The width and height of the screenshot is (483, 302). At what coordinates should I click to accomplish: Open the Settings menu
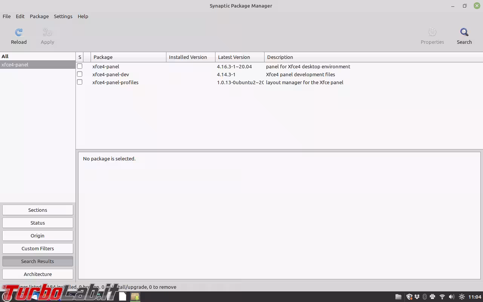click(x=63, y=16)
